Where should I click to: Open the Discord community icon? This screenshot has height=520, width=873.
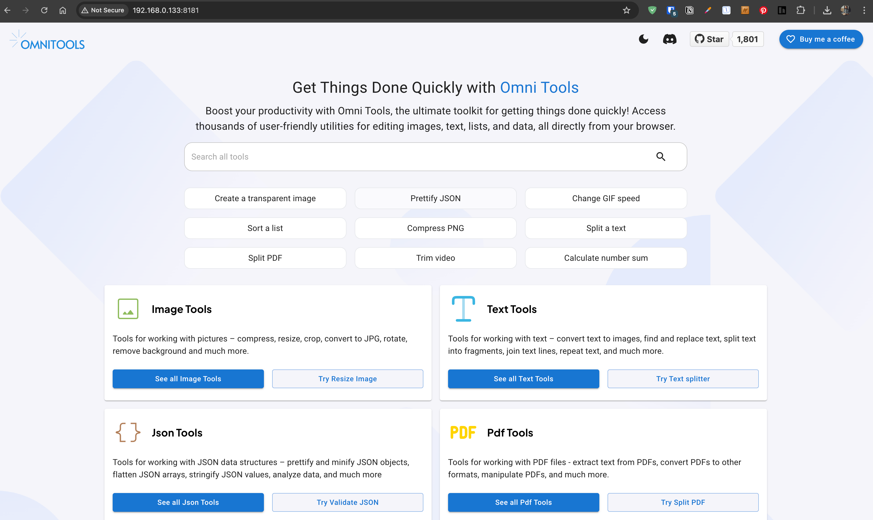coord(670,39)
